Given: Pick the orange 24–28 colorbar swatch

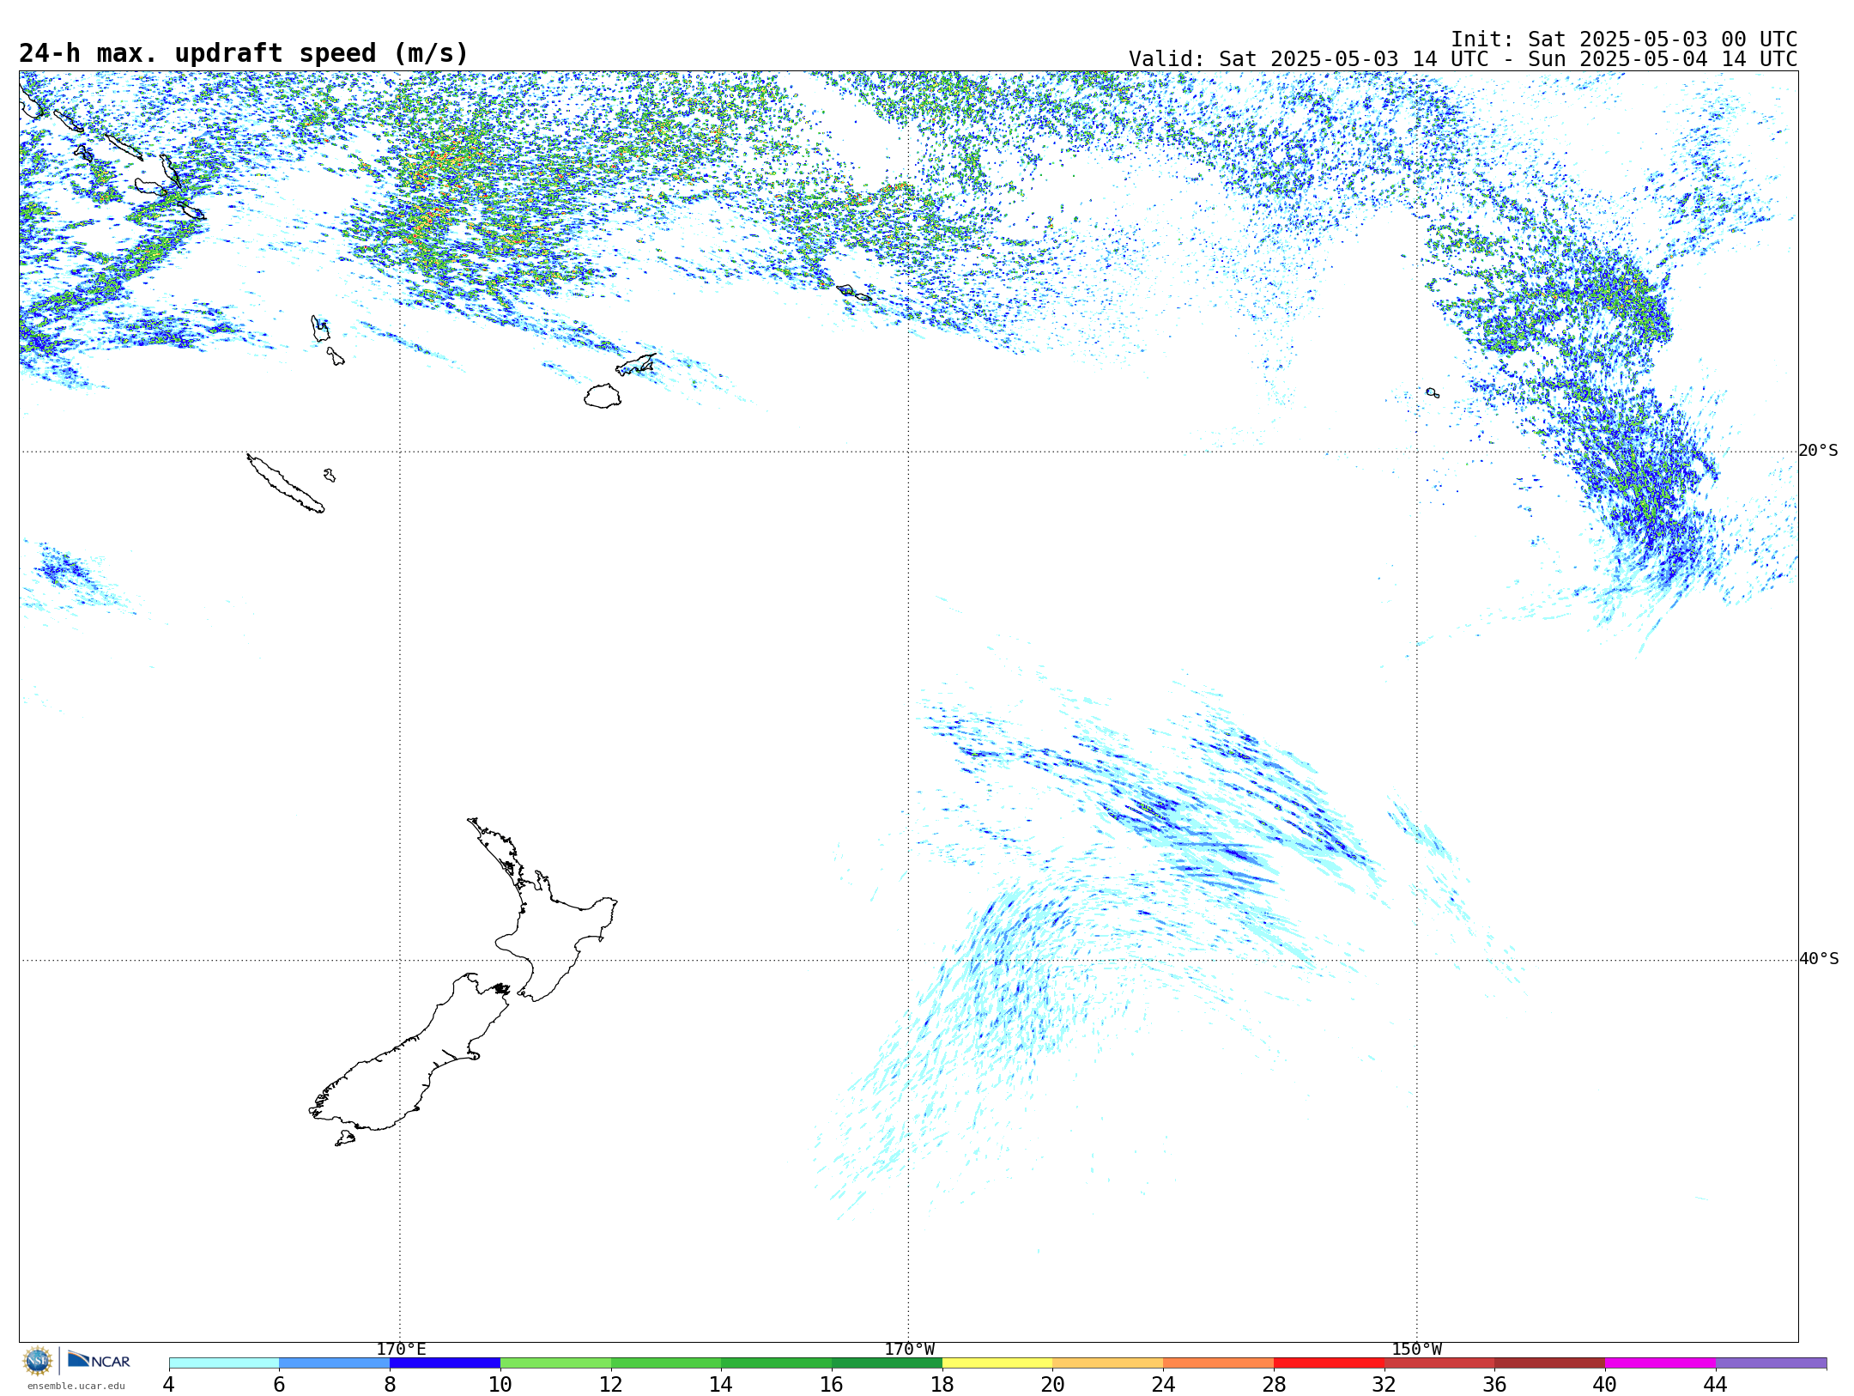Looking at the screenshot, I should pos(1219,1363).
